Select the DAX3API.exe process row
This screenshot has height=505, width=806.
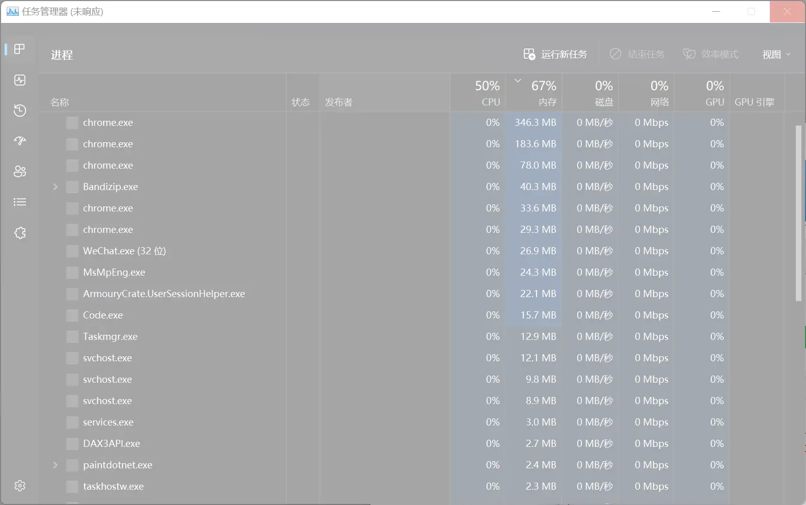(412, 444)
